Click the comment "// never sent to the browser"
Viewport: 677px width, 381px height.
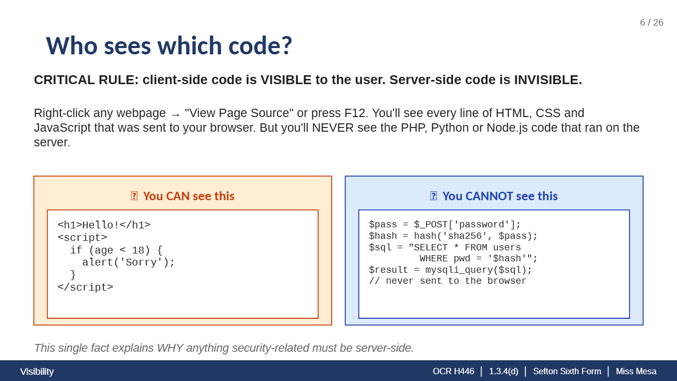(448, 281)
